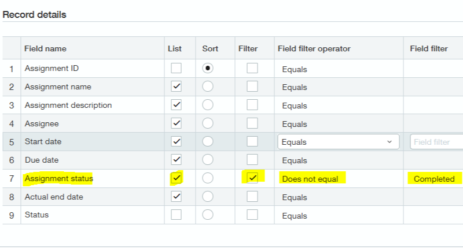Click Equals operator in Status row
Viewport: 463px width, 248px height.
click(x=295, y=215)
